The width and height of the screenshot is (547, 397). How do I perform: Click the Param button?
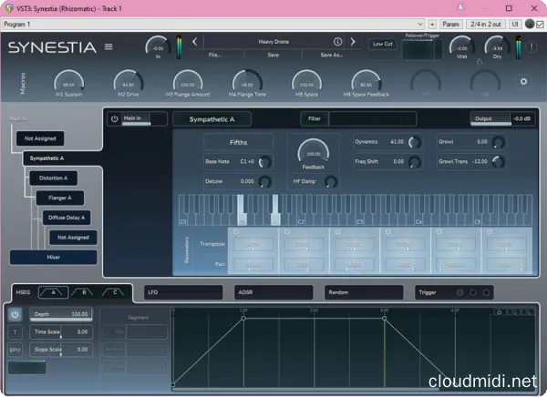click(x=451, y=24)
